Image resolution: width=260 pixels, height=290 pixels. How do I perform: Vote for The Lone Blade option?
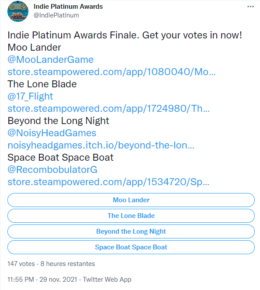coord(131,216)
